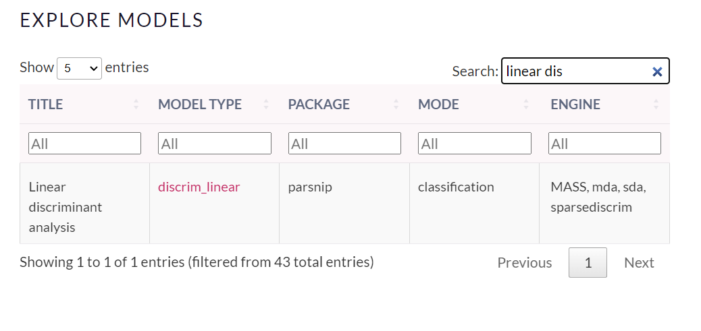Open the Show entries count dropdown
Image resolution: width=701 pixels, height=331 pixels.
tap(80, 68)
